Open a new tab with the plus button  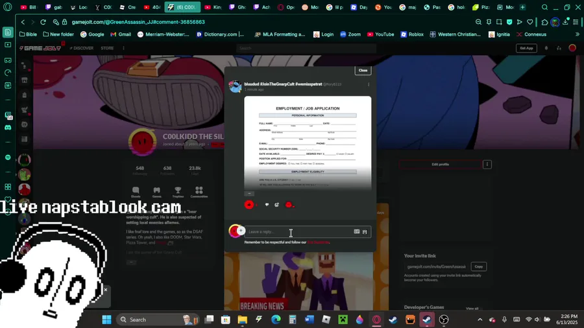pos(522,7)
